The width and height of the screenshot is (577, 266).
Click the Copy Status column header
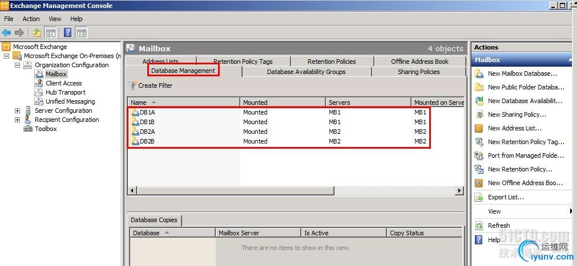(x=424, y=233)
